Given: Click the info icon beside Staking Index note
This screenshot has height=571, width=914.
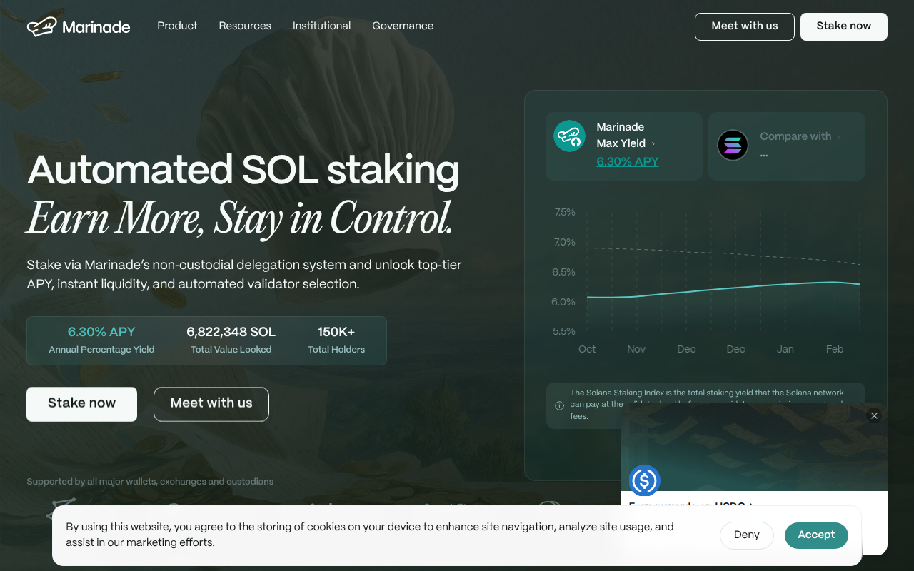Looking at the screenshot, I should (559, 405).
